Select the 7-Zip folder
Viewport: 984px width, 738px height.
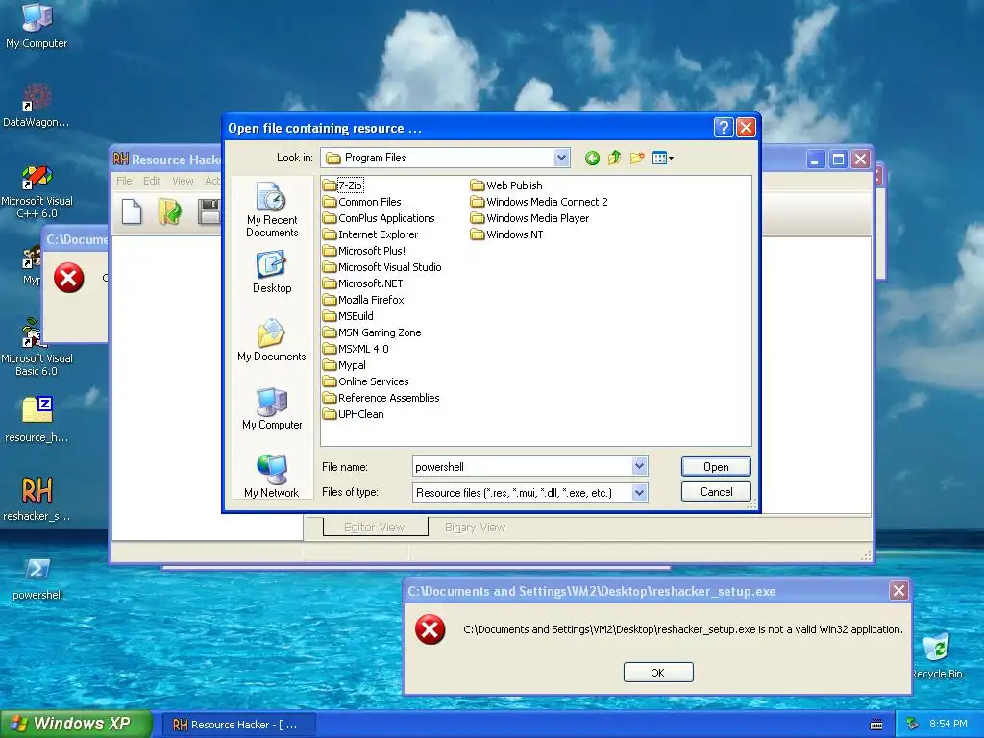[343, 185]
